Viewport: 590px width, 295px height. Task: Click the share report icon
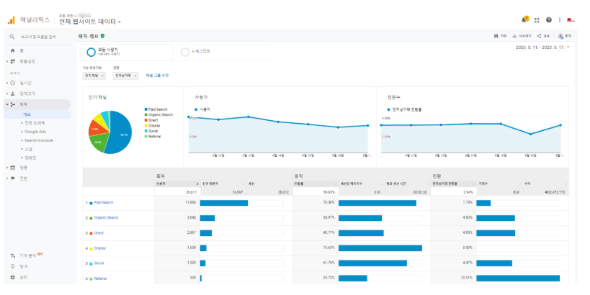539,36
